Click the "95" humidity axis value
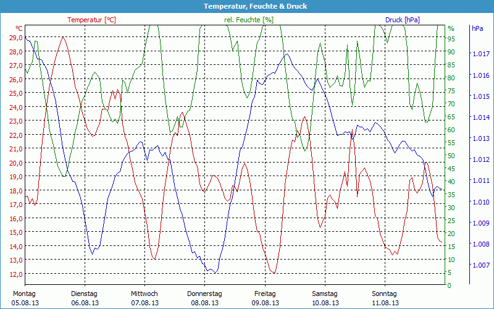This screenshot has height=309, width=494. (451, 39)
